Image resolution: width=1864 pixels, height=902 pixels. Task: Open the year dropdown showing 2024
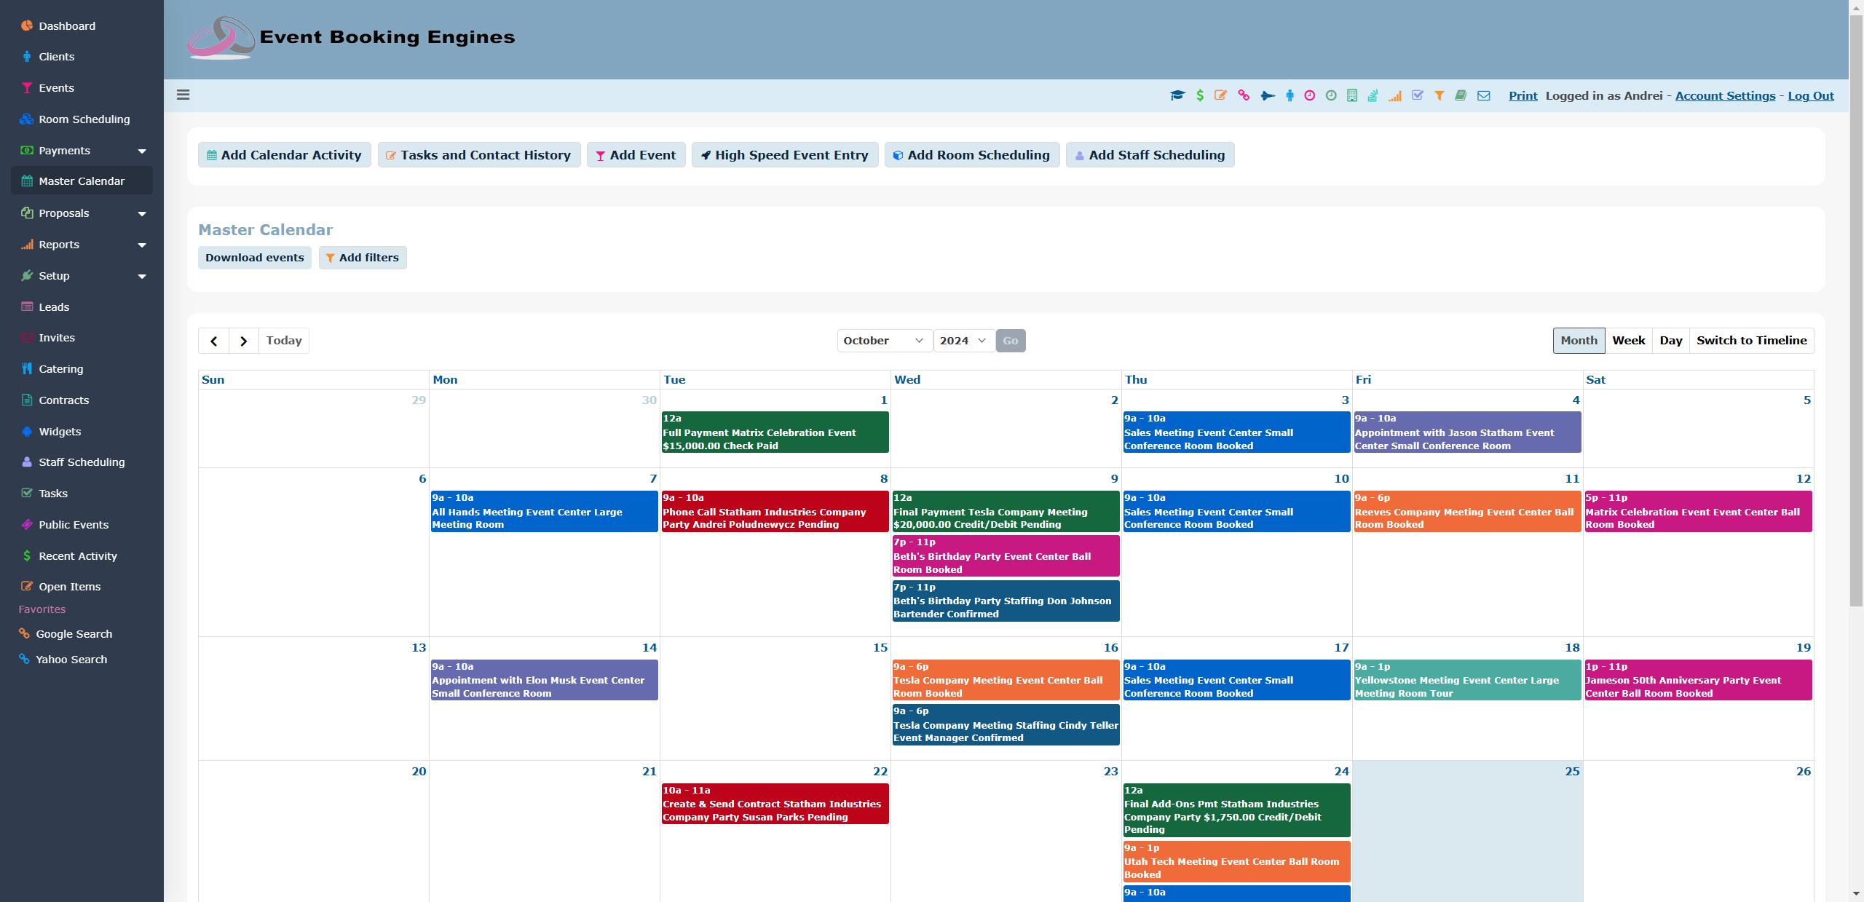(963, 340)
